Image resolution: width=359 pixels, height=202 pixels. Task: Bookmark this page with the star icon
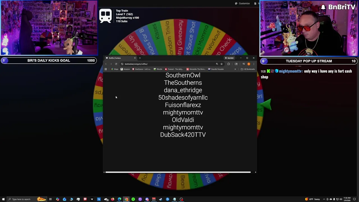[x=222, y=64]
